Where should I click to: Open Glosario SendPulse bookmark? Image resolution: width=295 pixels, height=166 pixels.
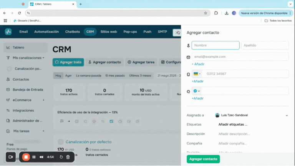(27, 20)
